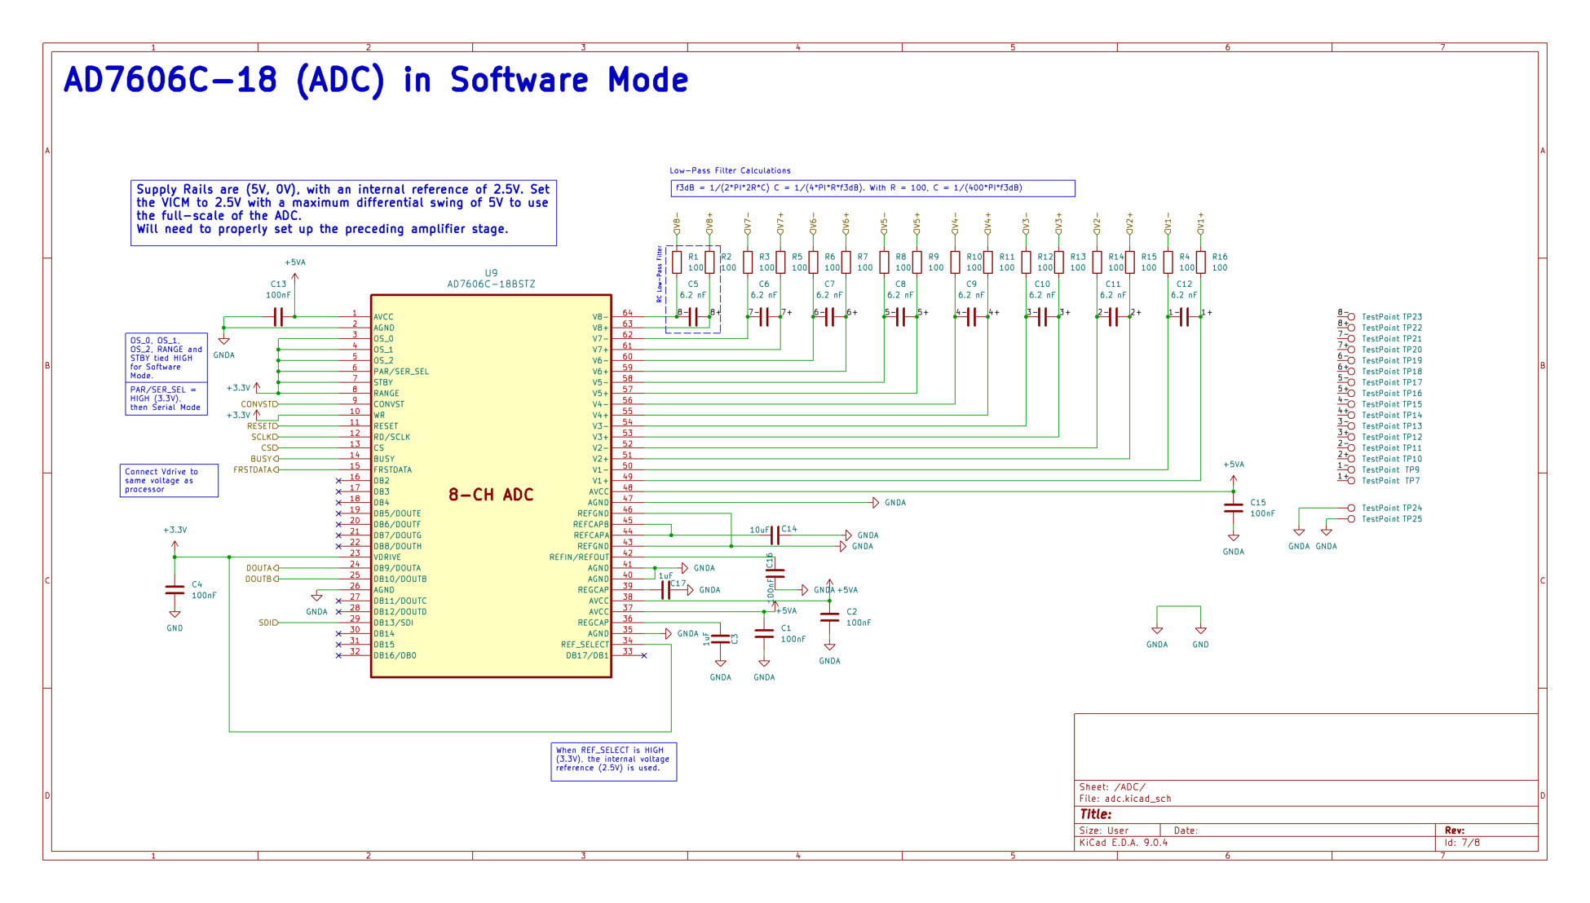Select the sheet title "AD7606C-18 (ADC) in Software Mode"
Viewport: 1590px width, 903px height.
click(x=376, y=81)
